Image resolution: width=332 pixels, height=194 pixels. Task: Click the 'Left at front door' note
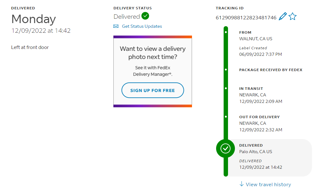tap(30, 47)
